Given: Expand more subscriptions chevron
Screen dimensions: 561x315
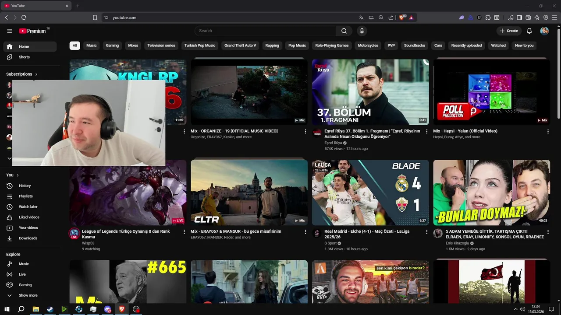Looking at the screenshot, I should tap(9, 158).
